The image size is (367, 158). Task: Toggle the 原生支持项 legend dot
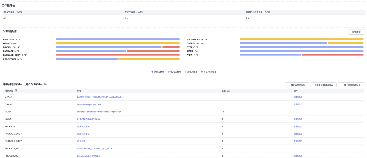(152, 72)
